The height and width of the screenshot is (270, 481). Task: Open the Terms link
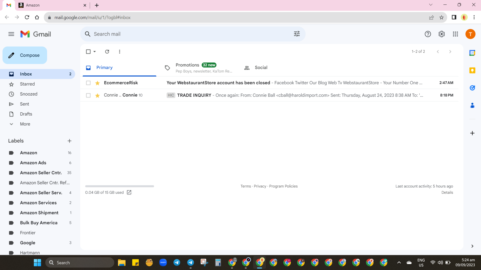tap(246, 186)
